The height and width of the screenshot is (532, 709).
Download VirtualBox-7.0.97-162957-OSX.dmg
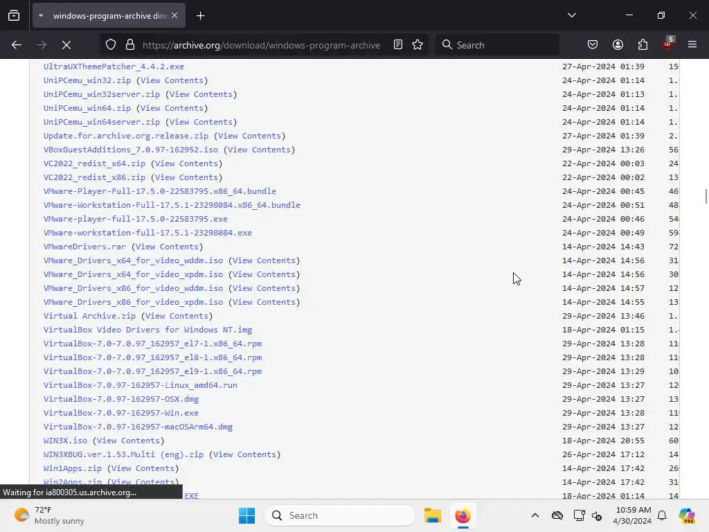pos(120,399)
